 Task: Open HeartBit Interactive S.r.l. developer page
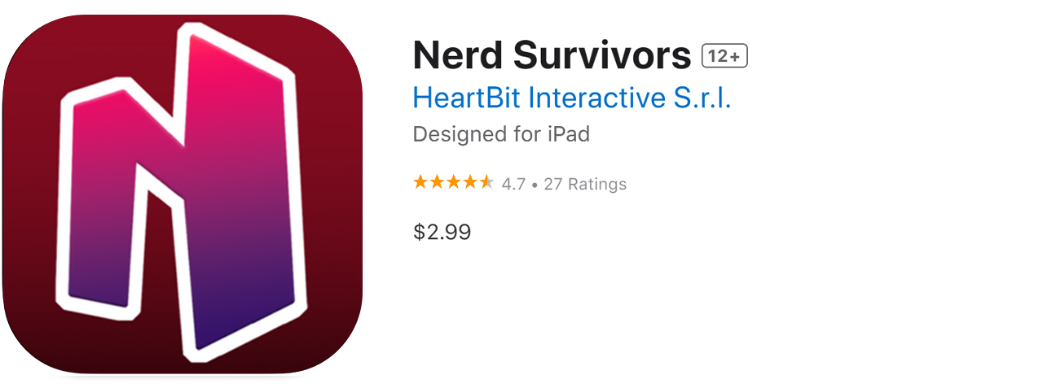(x=572, y=98)
